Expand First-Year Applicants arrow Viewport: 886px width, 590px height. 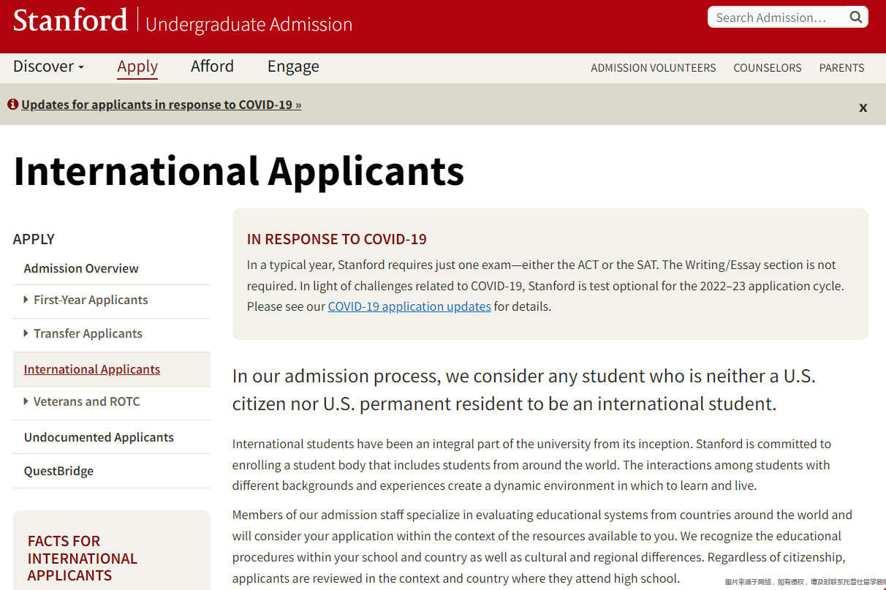coord(26,300)
